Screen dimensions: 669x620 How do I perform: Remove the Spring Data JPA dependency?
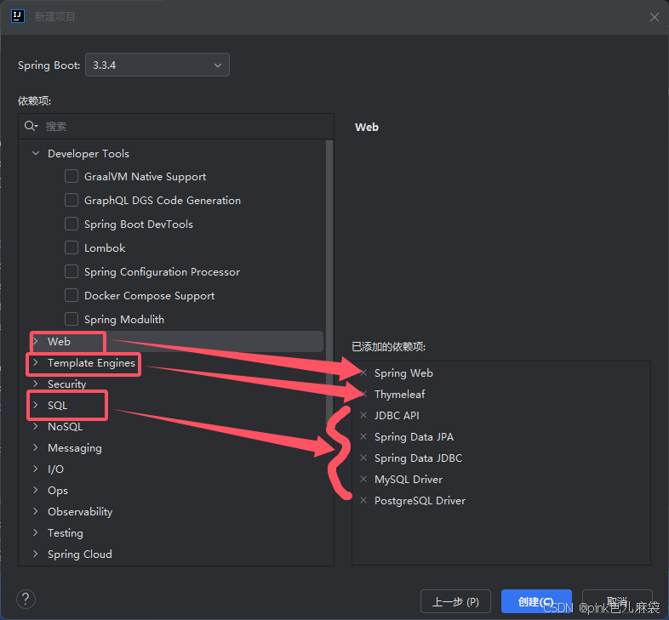[363, 436]
